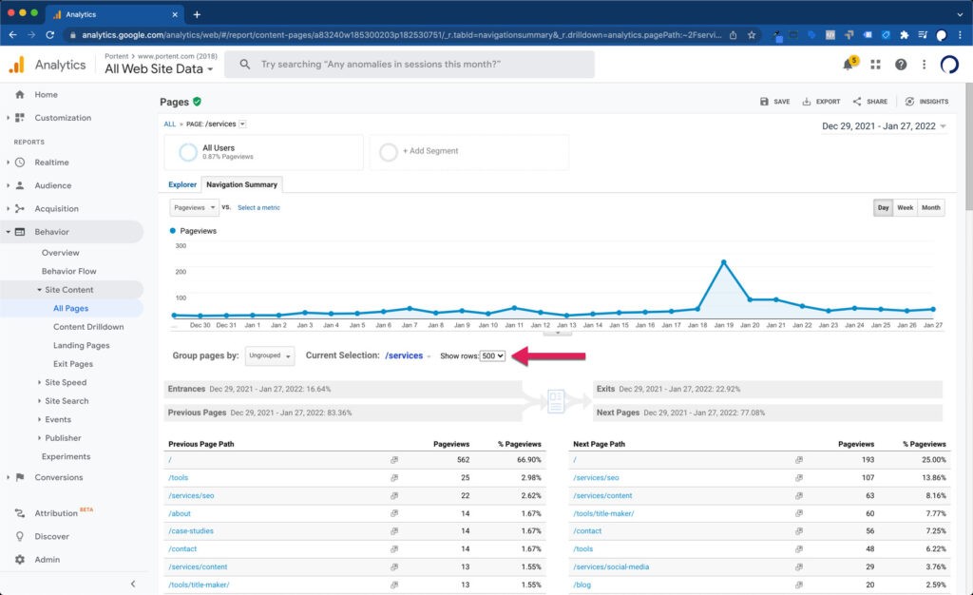973x595 pixels.
Task: Click the notifications bell icon
Action: tap(849, 65)
